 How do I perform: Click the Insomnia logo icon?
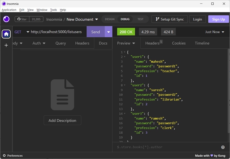(x=6, y=19)
